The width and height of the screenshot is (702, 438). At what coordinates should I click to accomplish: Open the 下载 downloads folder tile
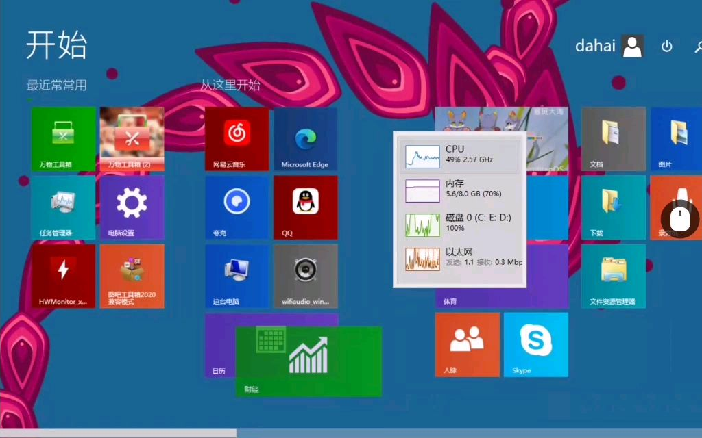(x=613, y=207)
